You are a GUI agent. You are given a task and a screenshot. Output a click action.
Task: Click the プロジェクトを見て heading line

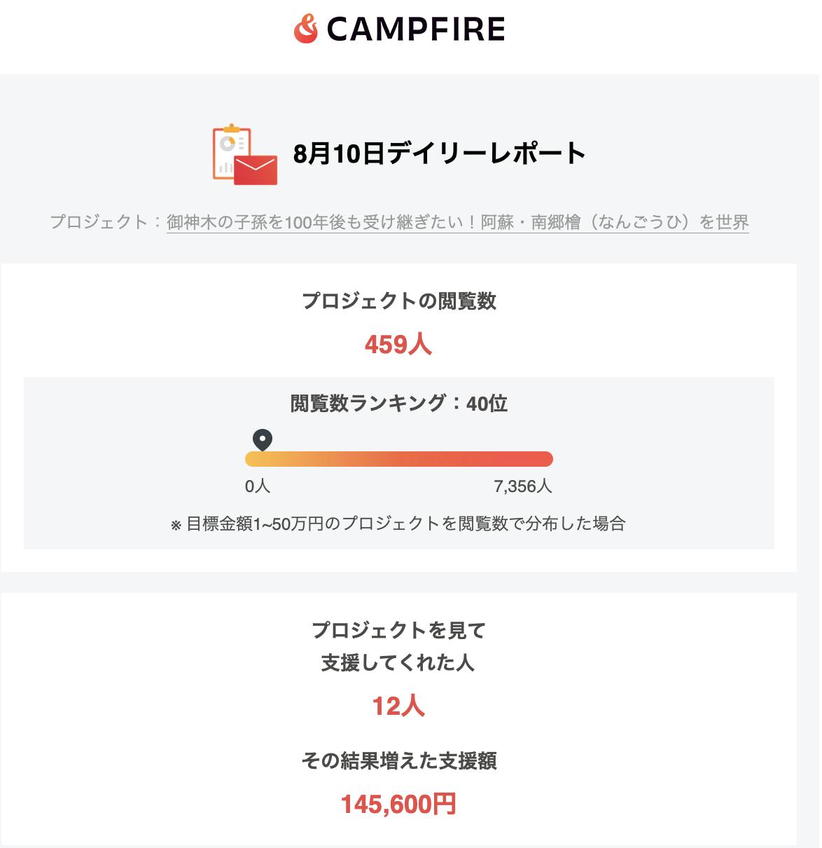pos(398,631)
